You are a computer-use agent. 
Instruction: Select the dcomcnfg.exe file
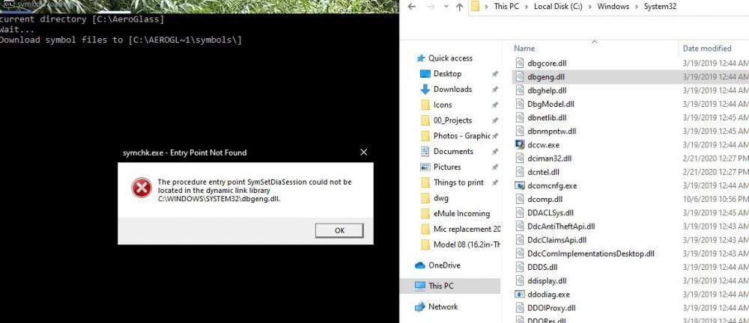(552, 185)
